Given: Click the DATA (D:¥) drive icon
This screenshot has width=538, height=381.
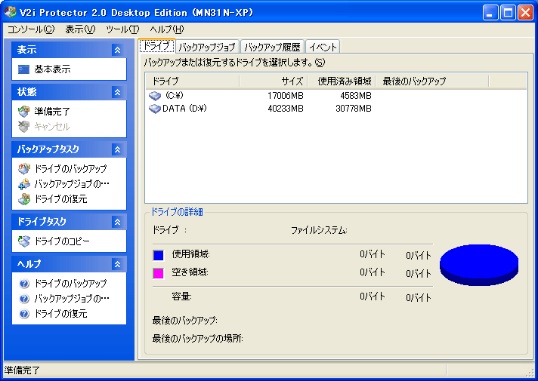Looking at the screenshot, I should [155, 109].
